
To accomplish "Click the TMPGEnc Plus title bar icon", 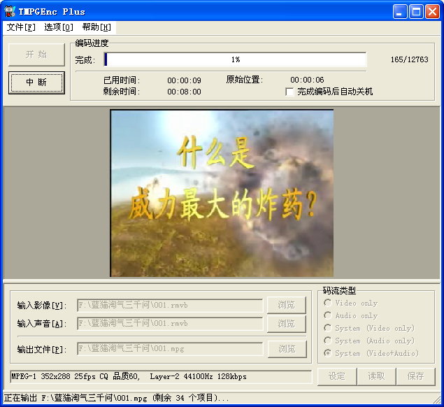I will point(10,11).
